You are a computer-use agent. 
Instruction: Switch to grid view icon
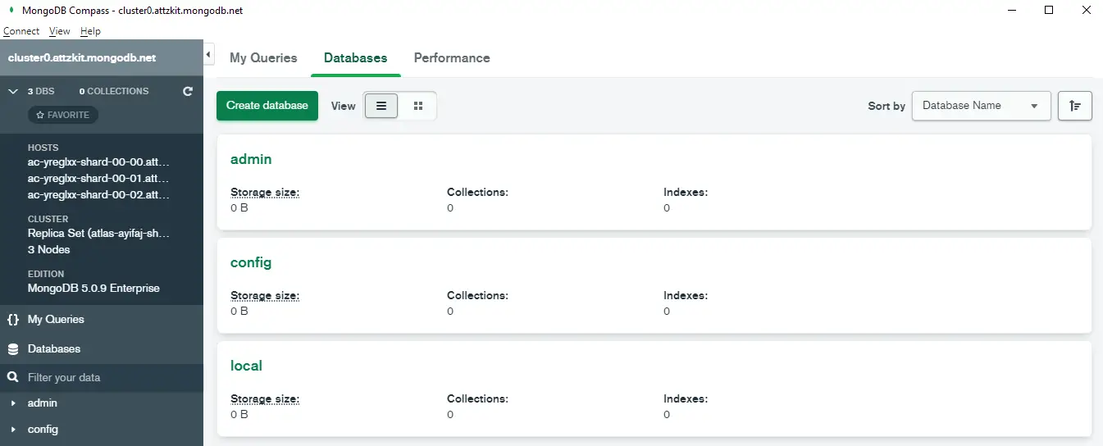pos(418,106)
